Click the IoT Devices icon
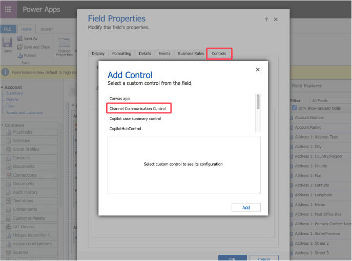Viewport: 352px width, 261px height. [9, 227]
